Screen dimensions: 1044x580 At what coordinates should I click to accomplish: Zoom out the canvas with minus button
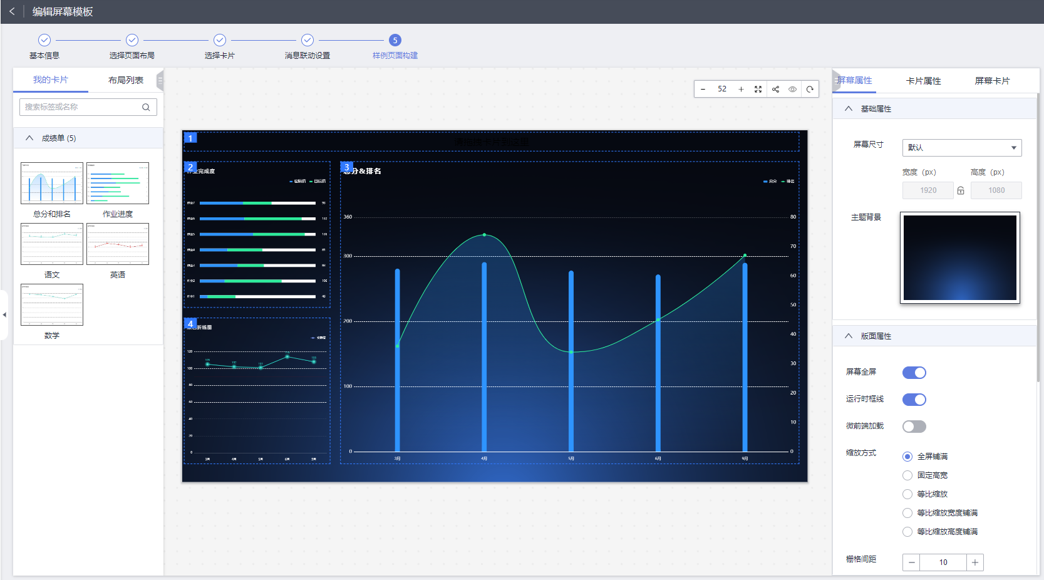coord(703,90)
